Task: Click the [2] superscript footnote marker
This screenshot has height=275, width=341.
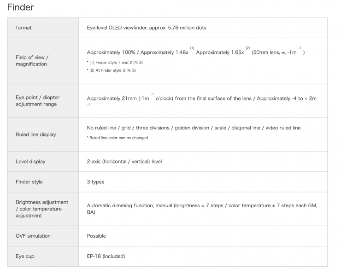Action: (x=247, y=48)
